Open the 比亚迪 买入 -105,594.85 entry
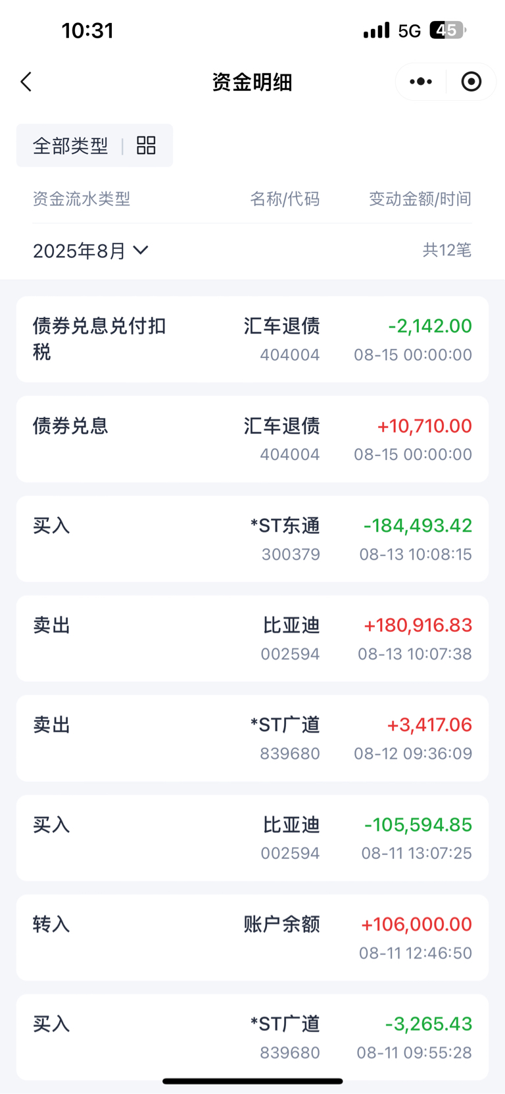This screenshot has width=505, height=1094. coord(252,838)
